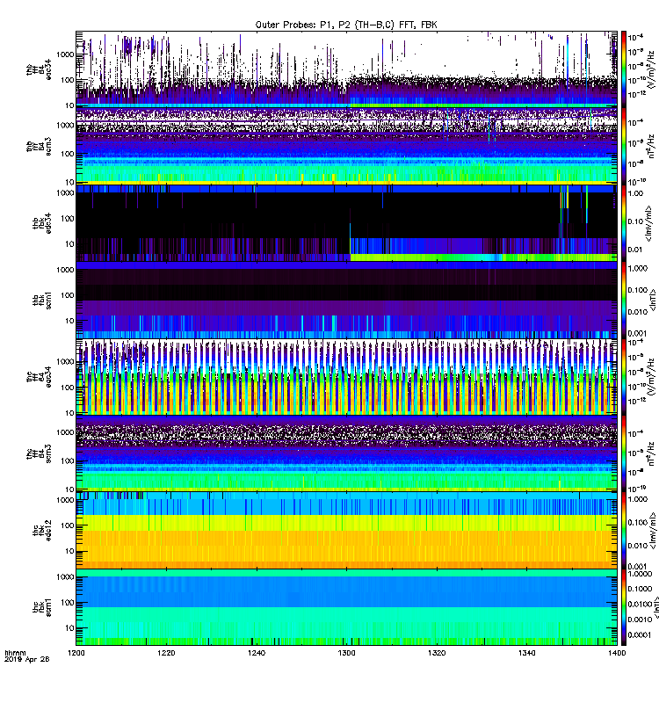Click the <|mV/m|> unit label of thb edc34
The image size is (659, 703).
click(x=648, y=223)
